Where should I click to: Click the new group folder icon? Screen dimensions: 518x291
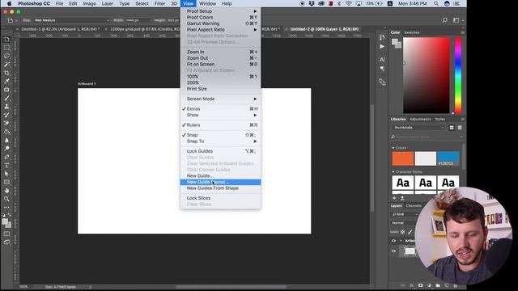438,285
